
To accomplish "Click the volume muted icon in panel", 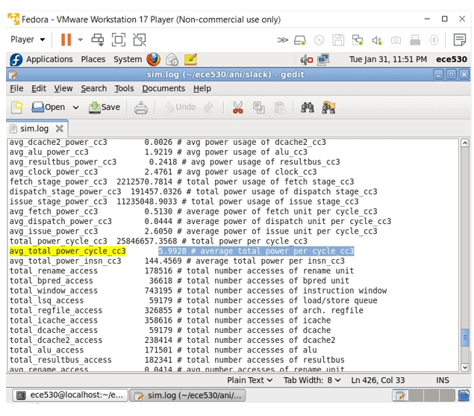I will pos(307,60).
